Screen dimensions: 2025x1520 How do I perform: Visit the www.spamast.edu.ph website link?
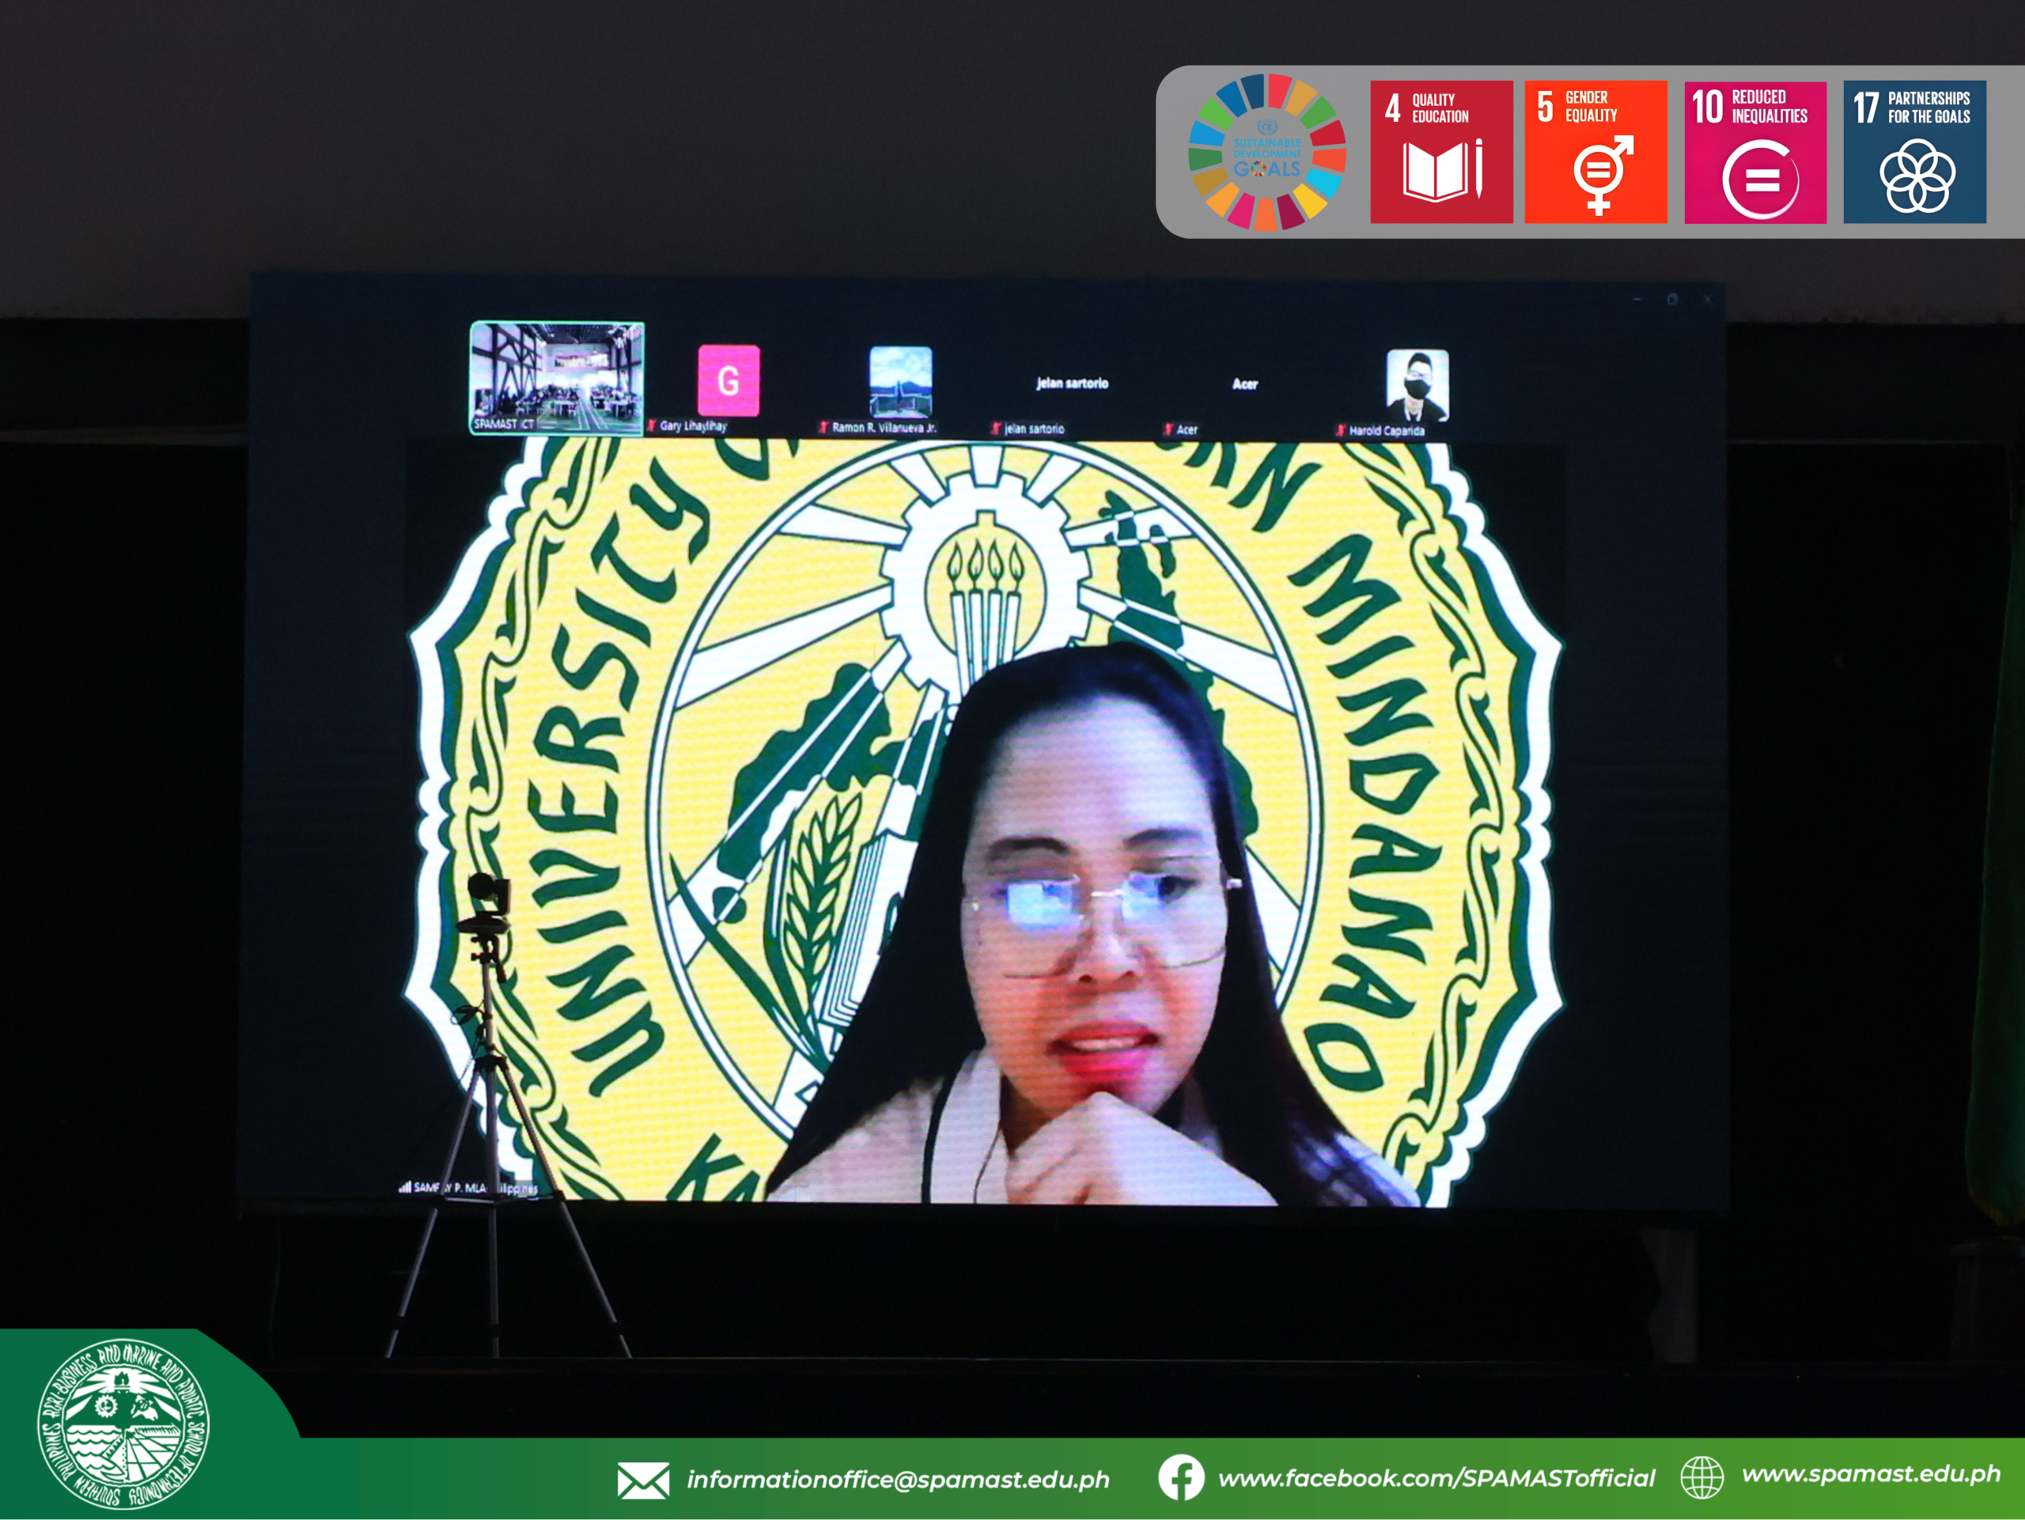click(1870, 1473)
